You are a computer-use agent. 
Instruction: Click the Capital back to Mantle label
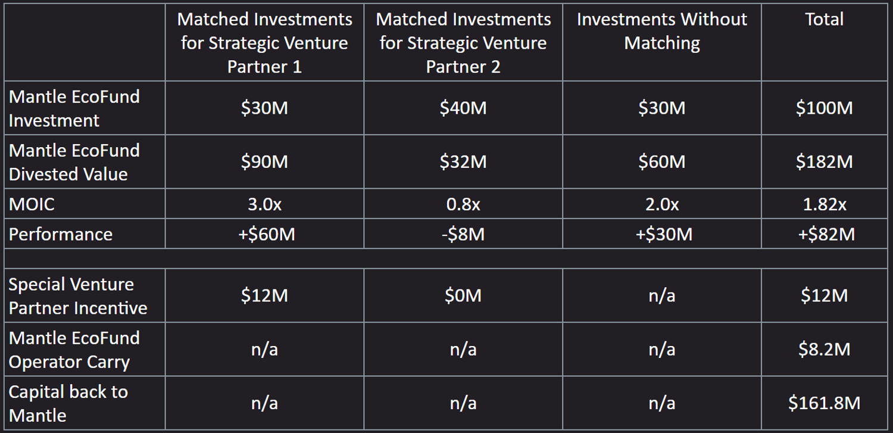click(68, 403)
